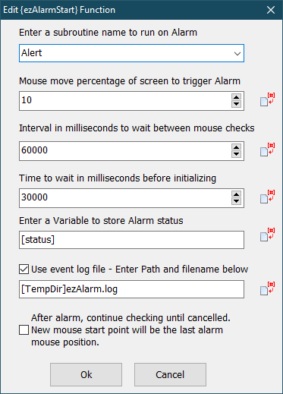Decrease the interval between mouse checks

click(x=236, y=154)
